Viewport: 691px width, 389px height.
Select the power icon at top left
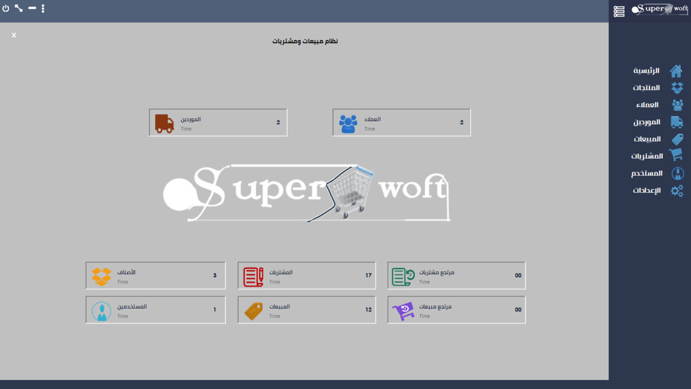pos(5,8)
